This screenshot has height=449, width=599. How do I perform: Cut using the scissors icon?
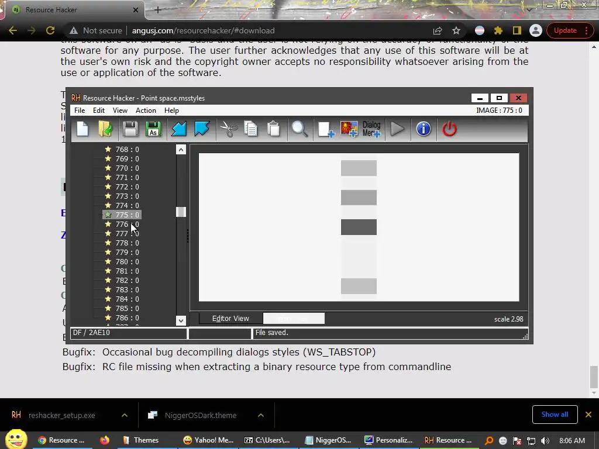point(229,129)
